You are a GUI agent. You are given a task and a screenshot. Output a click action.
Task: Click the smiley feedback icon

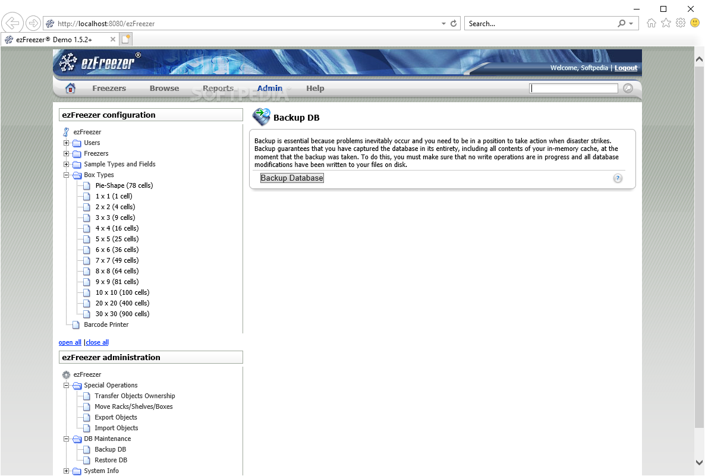[695, 23]
